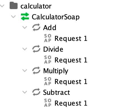Click SOAP icon of Divide's Request 1
127x109 pixels.
[x=48, y=60]
